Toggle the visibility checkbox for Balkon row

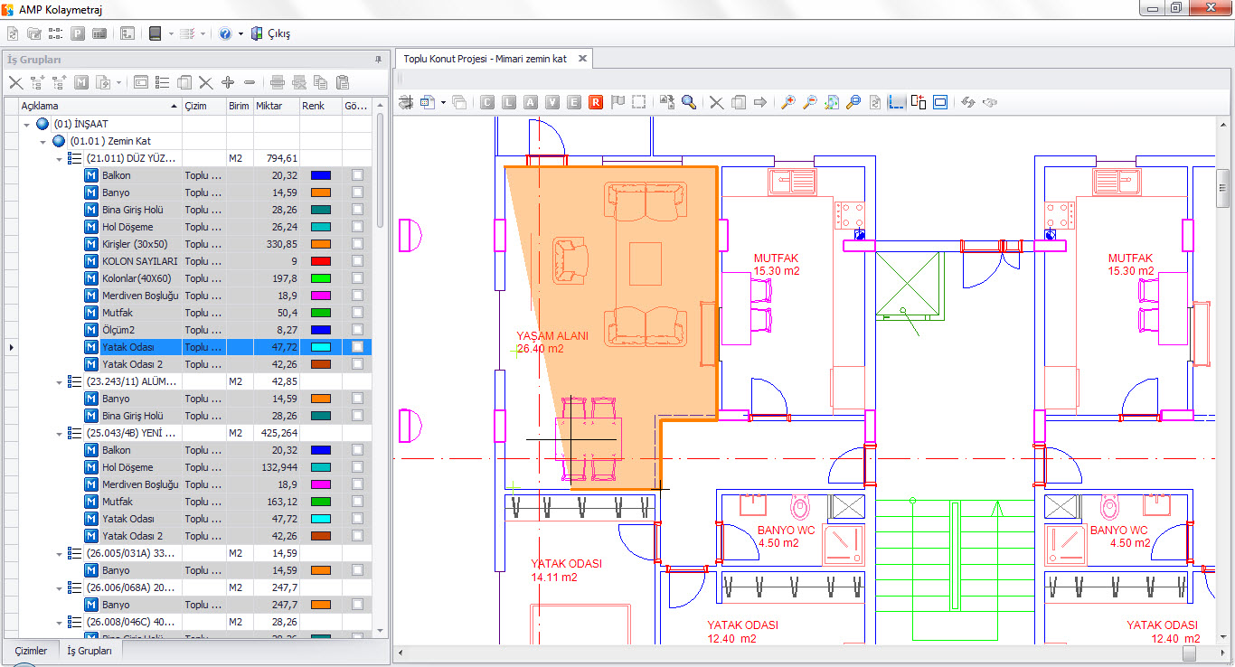click(x=358, y=175)
